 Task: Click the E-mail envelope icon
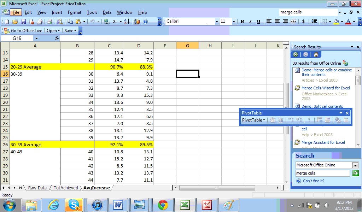[x=40, y=22]
